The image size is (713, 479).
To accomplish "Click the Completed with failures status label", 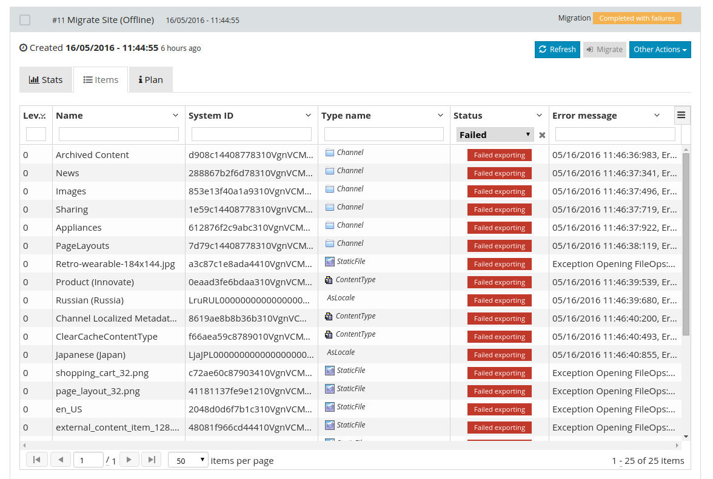I will coord(637,18).
